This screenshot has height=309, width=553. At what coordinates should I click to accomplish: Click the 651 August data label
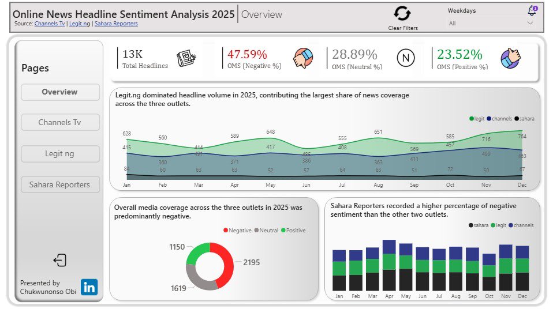378,132
